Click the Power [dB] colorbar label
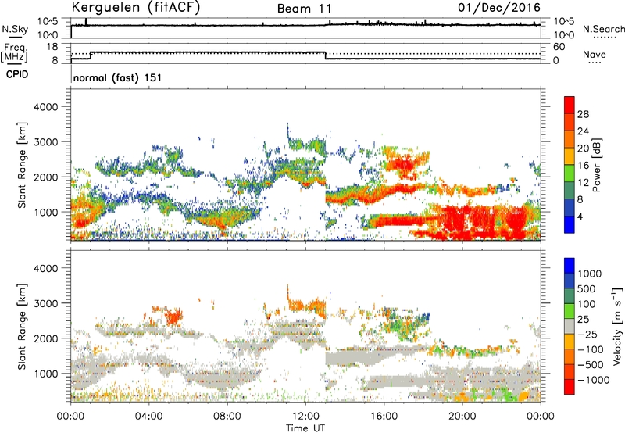This screenshot has height=433, width=625. point(597,165)
